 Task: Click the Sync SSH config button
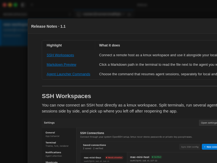[x=190, y=147]
